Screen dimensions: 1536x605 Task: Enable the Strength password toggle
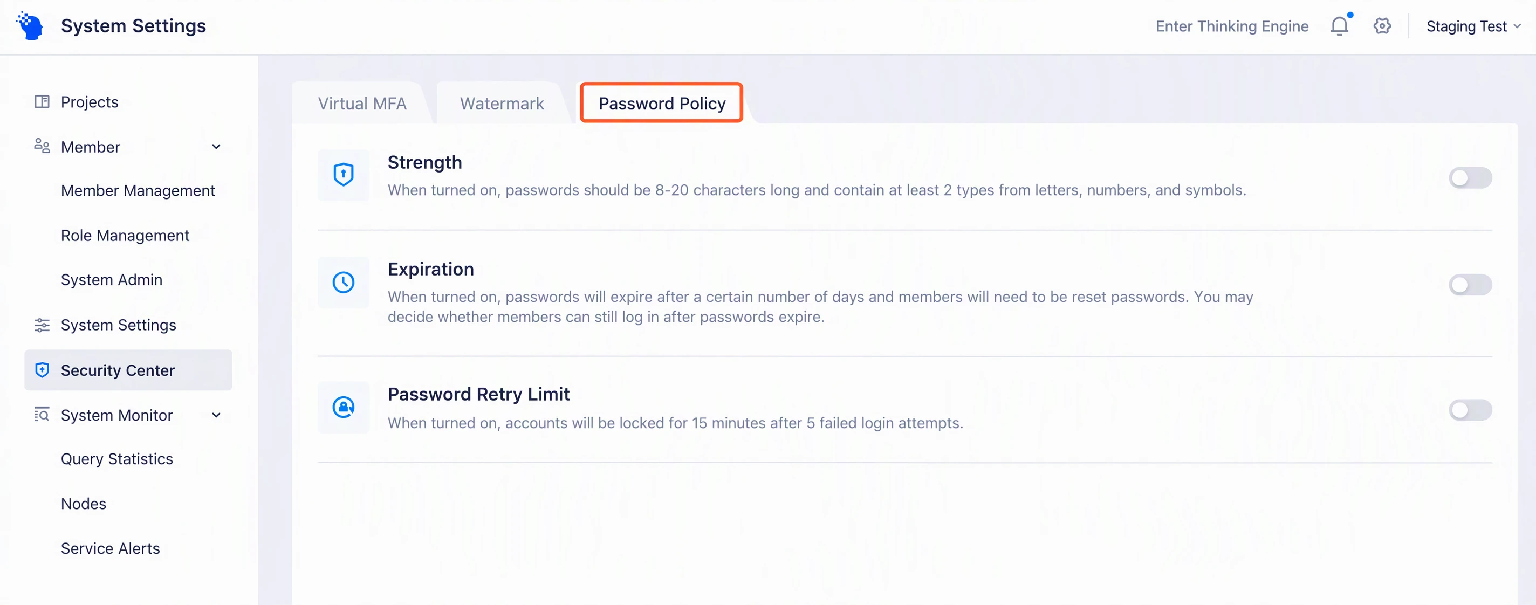(1470, 177)
